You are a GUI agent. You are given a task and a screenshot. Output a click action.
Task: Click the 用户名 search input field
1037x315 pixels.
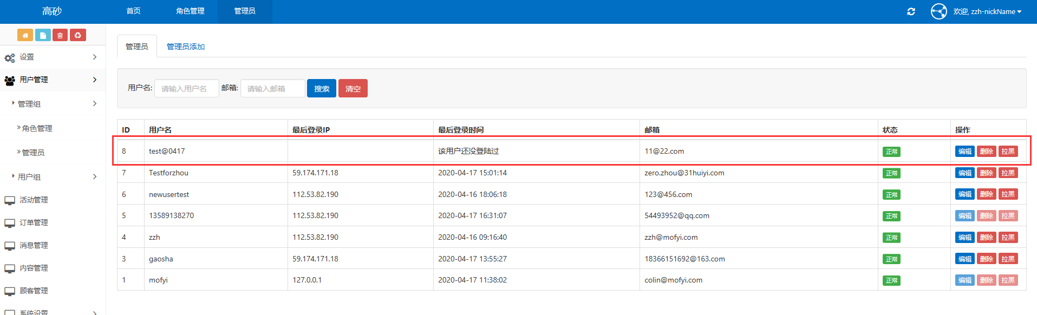tap(187, 88)
